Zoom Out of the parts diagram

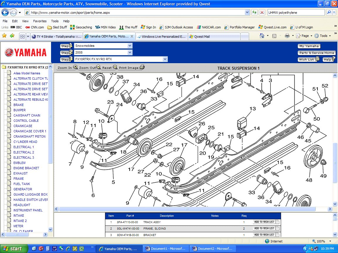(90, 68)
